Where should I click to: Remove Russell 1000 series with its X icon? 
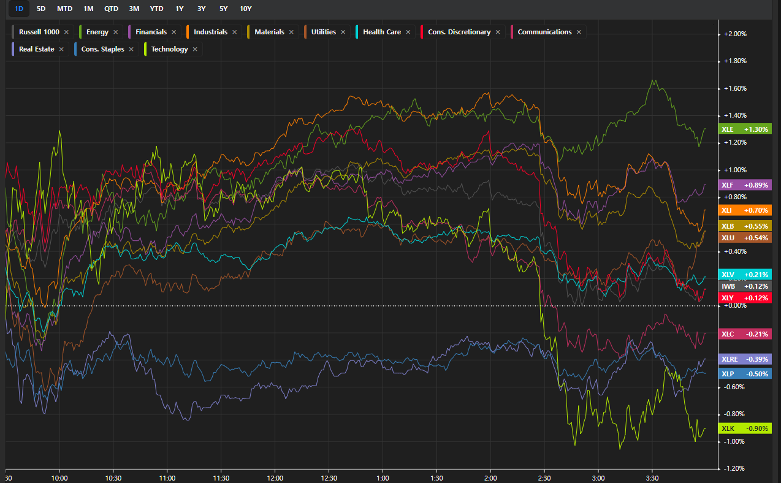pyautogui.click(x=66, y=32)
